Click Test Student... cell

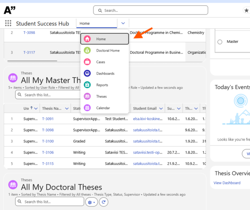(x=116, y=119)
